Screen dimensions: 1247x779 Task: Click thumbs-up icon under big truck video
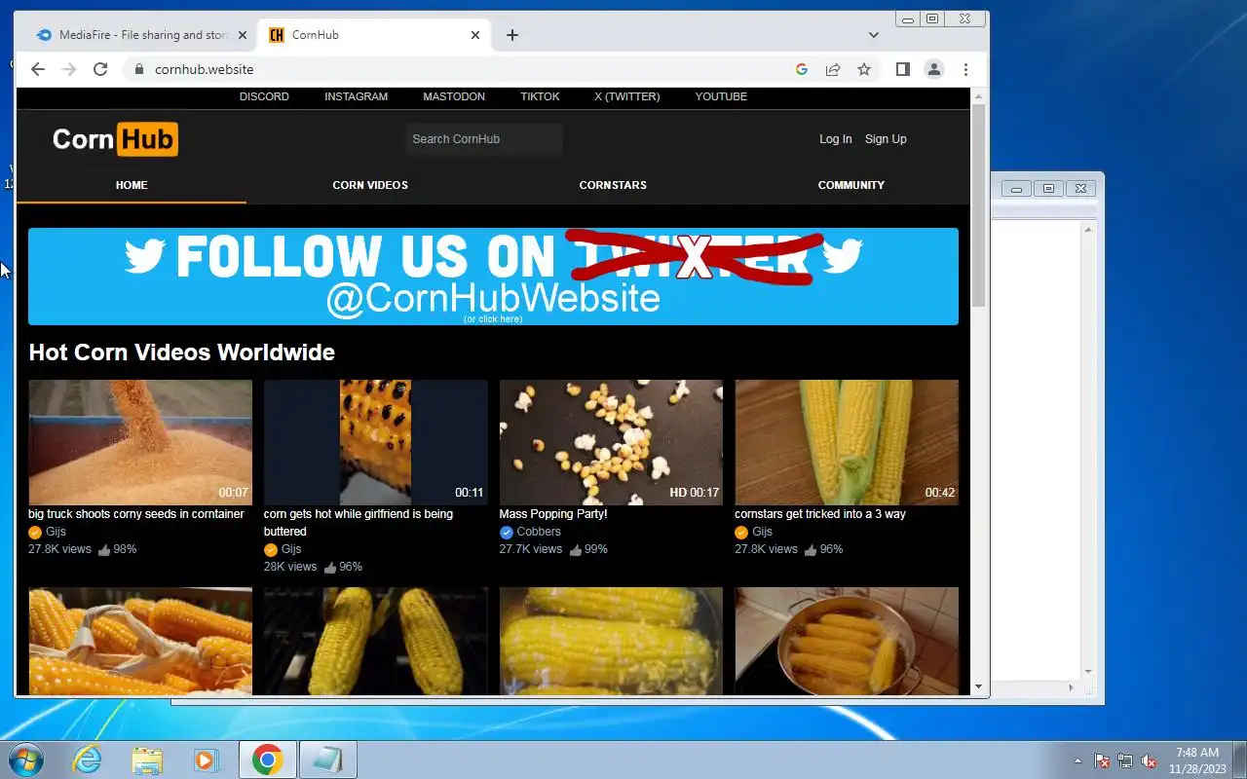pos(104,550)
